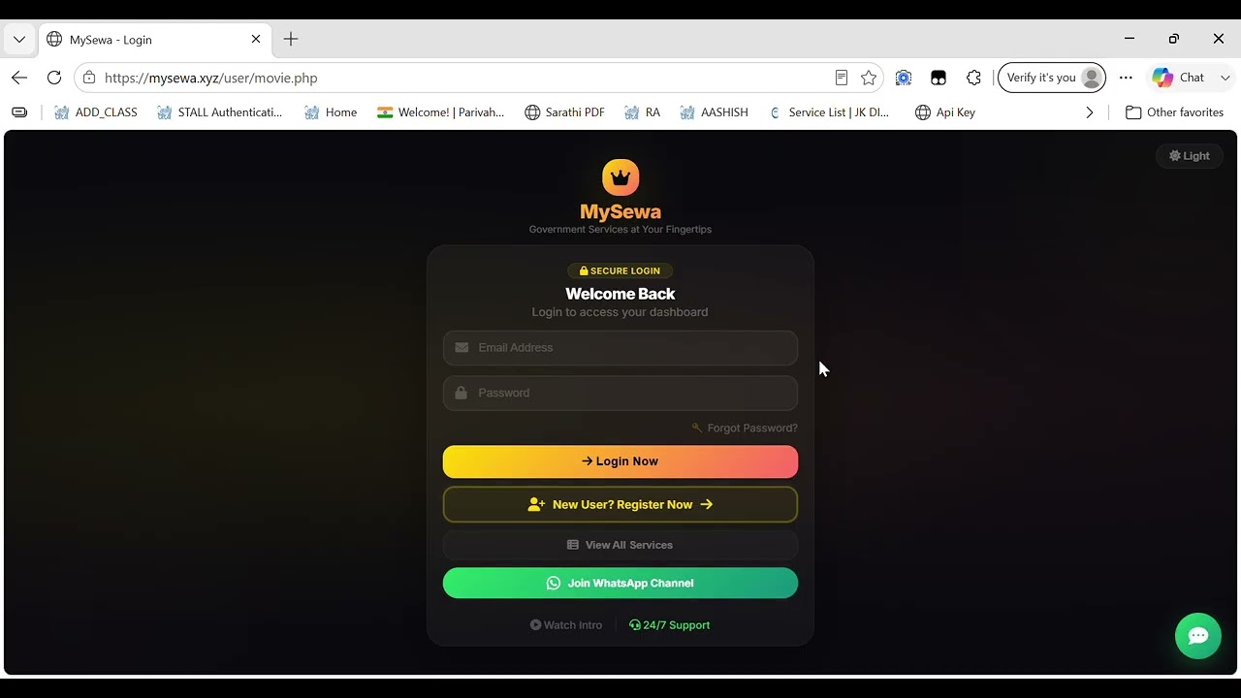
Task: Expand more bookmarks chevron
Action: [1090, 112]
